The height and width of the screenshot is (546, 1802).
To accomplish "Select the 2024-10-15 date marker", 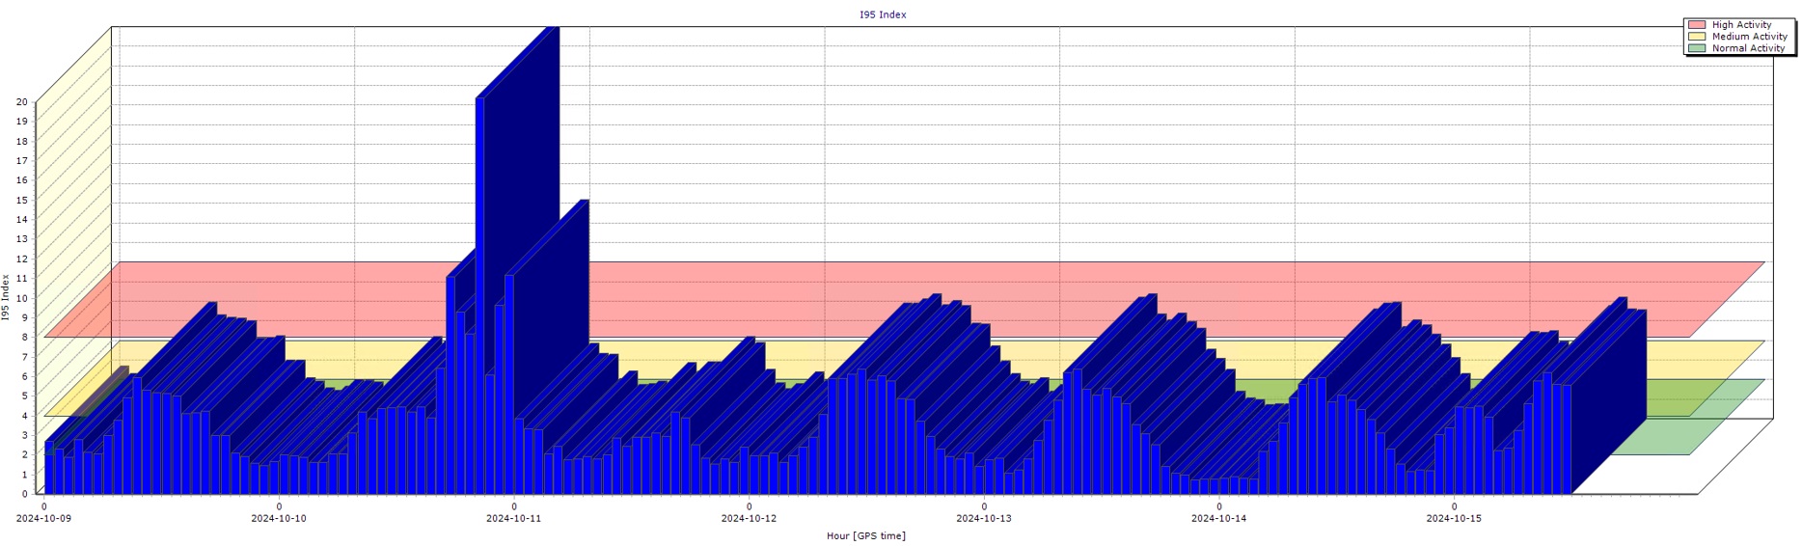I will (x=1454, y=518).
